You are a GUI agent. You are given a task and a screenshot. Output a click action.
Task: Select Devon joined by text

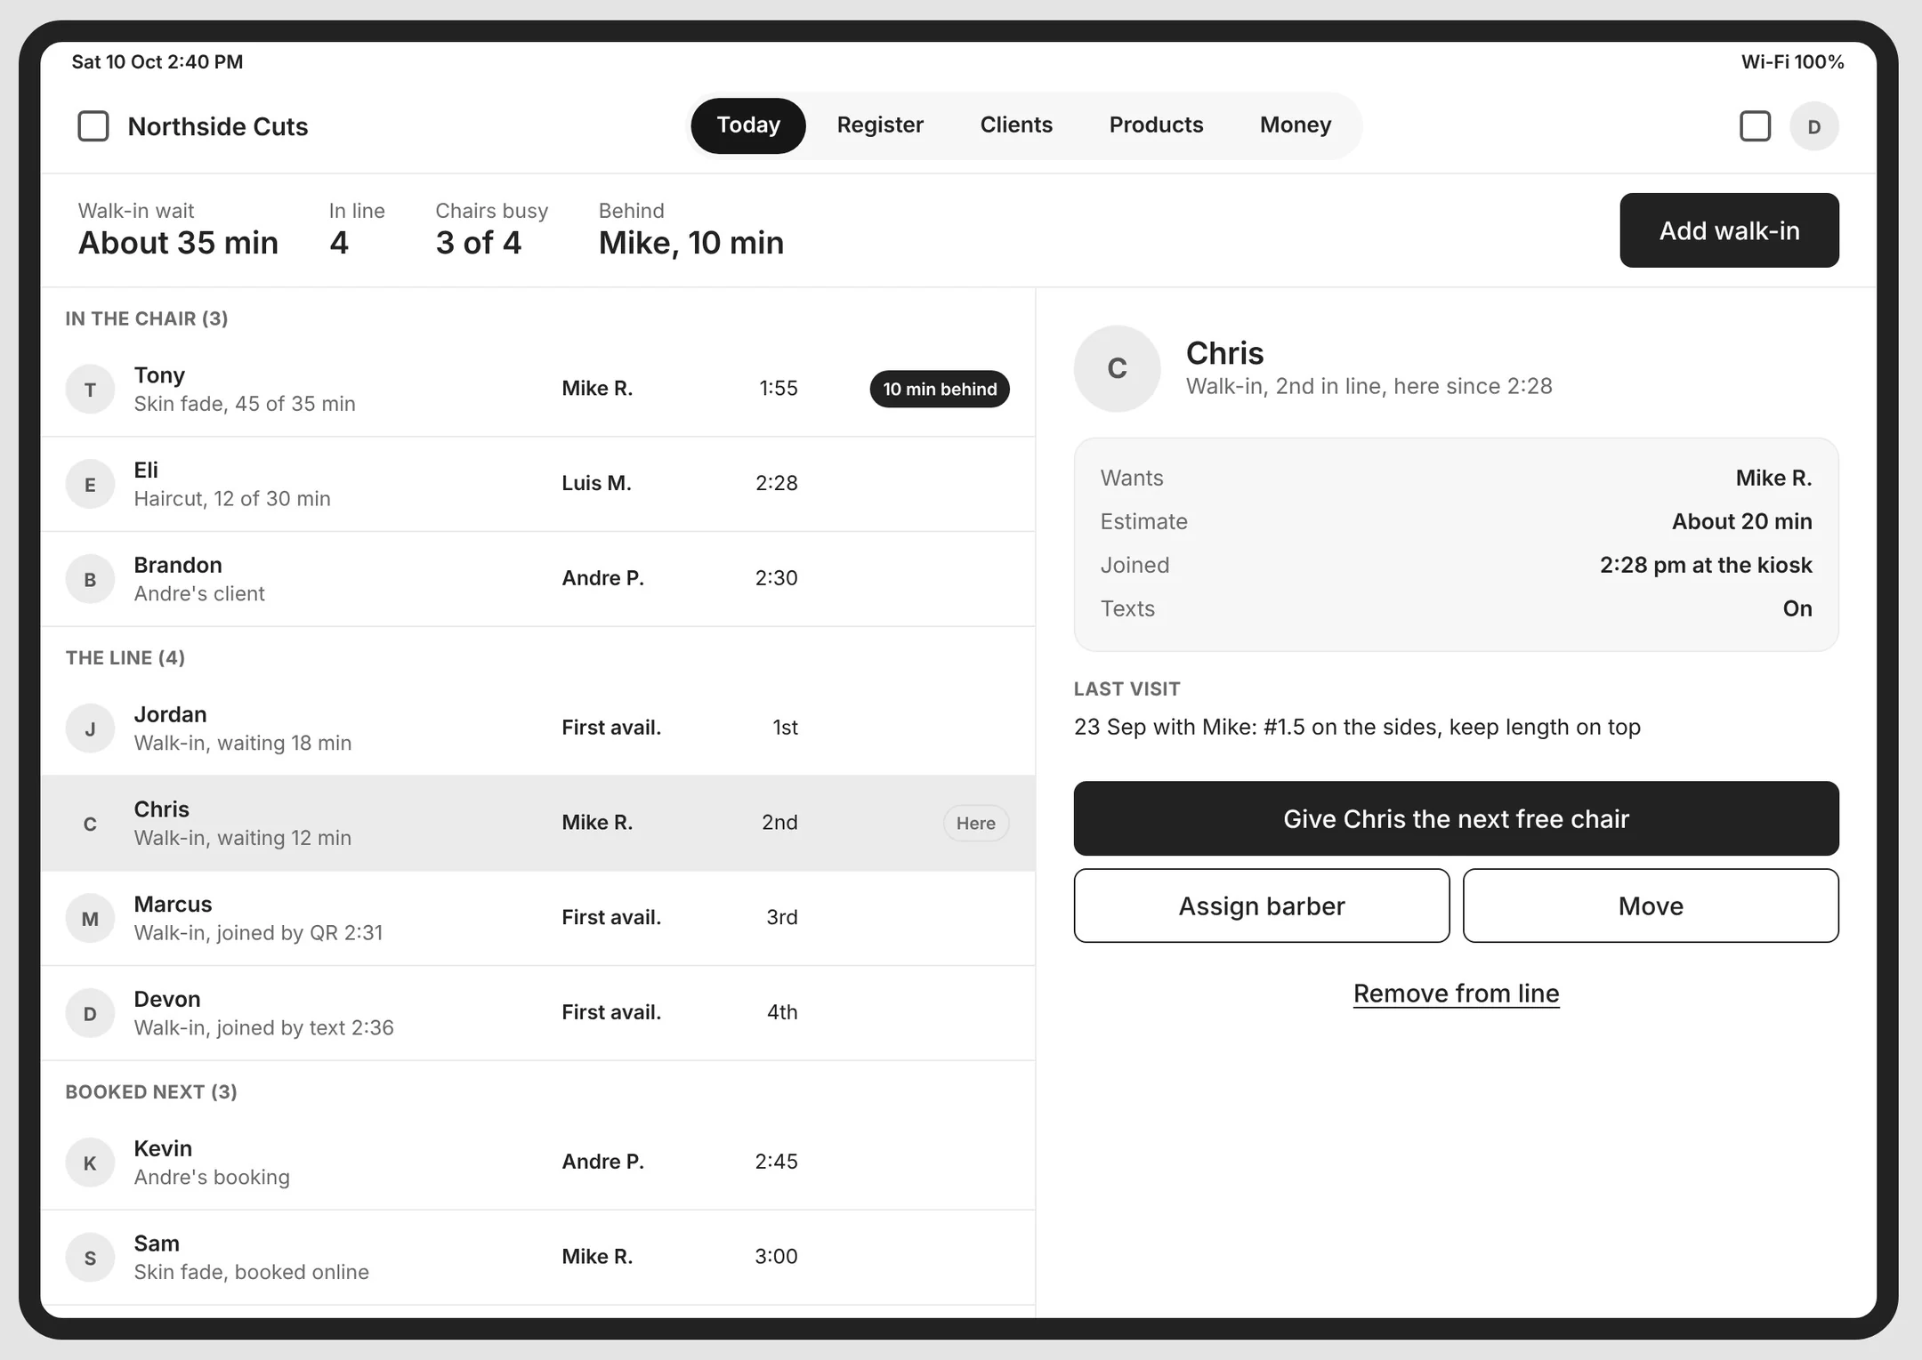[537, 1013]
